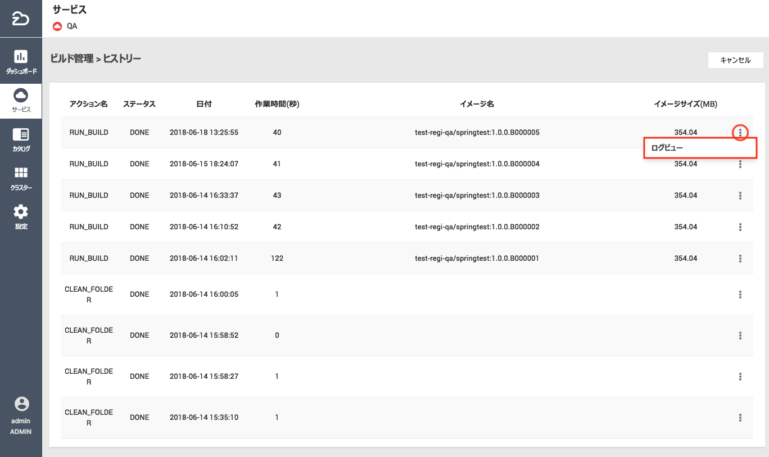Open the more menu for build B000005
The image size is (769, 457).
click(x=740, y=133)
